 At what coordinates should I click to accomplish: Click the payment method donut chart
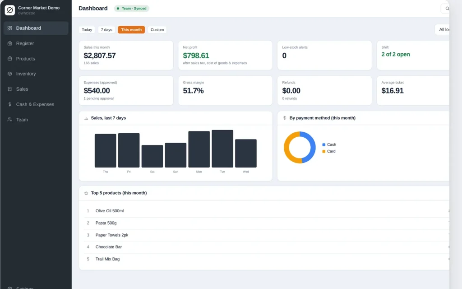(300, 148)
